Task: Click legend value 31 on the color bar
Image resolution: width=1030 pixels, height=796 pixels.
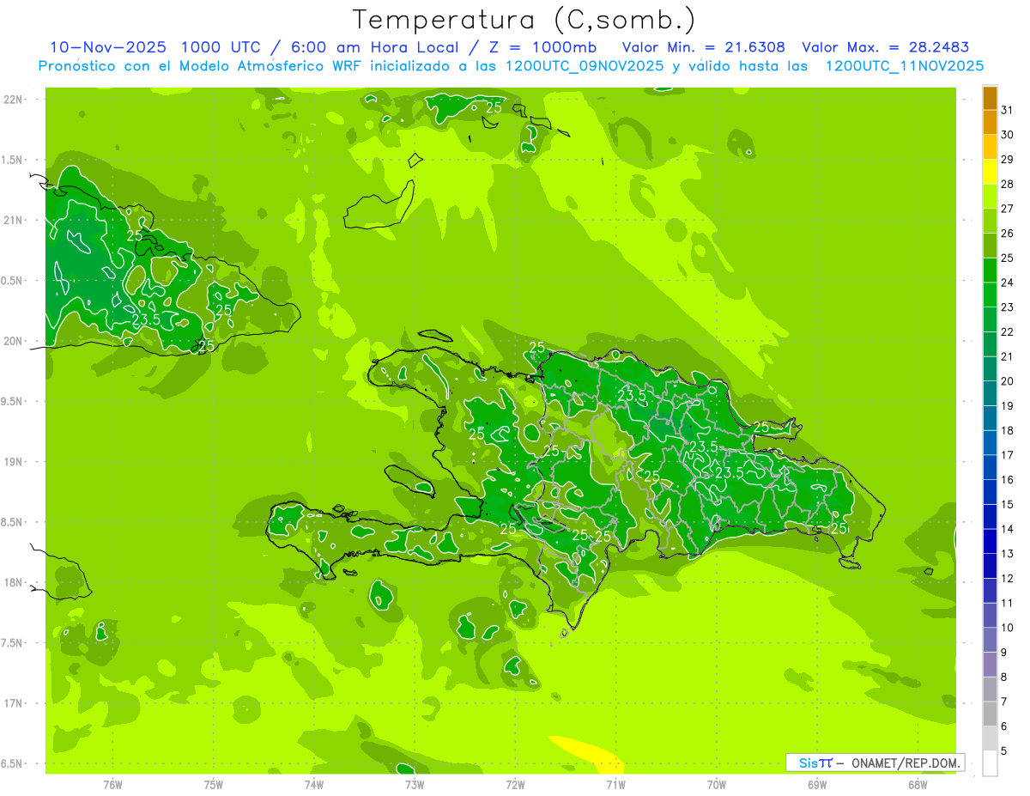Action: click(1008, 110)
